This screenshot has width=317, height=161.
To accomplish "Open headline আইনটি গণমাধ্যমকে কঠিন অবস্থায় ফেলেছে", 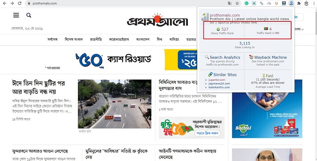I will 187,154.
